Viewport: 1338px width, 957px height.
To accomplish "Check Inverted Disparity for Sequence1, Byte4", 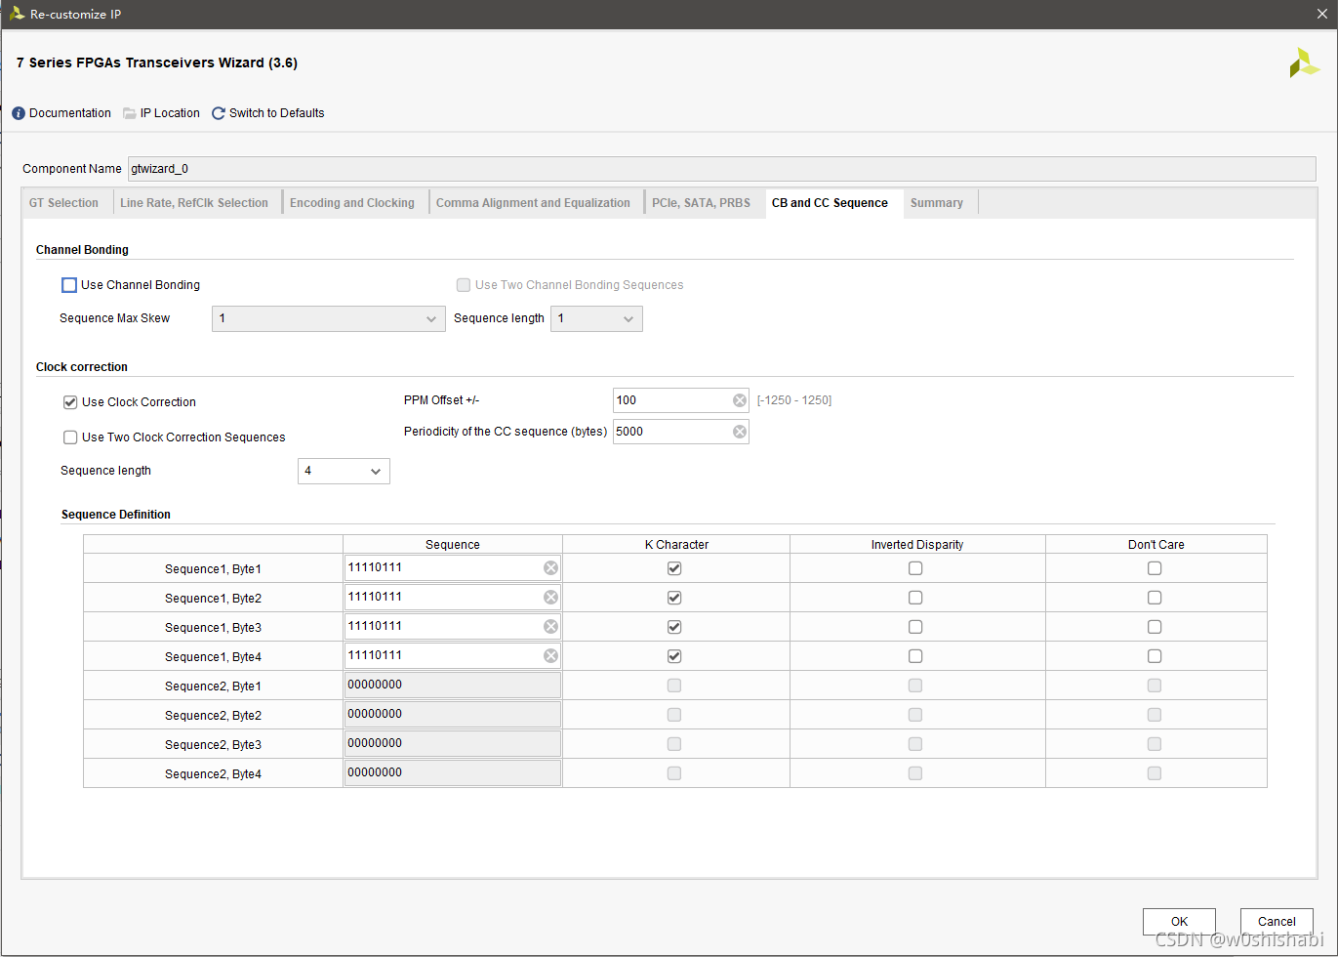I will 915,656.
